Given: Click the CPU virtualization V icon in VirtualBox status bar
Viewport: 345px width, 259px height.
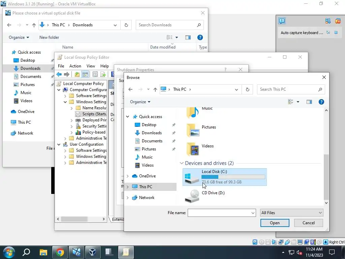Looking at the screenshot, I should pyautogui.click(x=313, y=242).
